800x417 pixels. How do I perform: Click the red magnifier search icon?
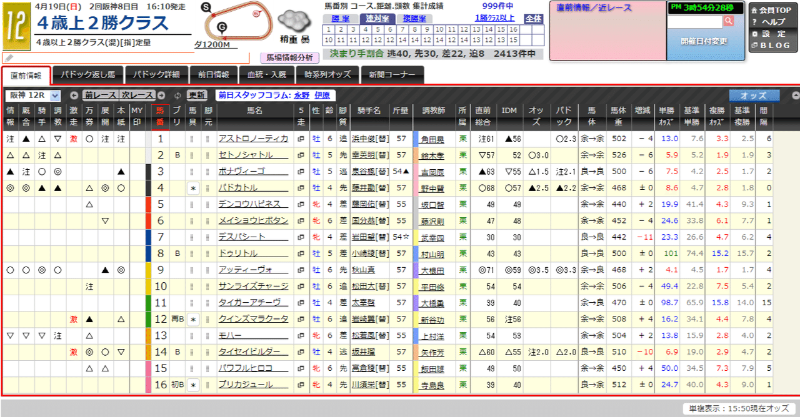point(729,21)
